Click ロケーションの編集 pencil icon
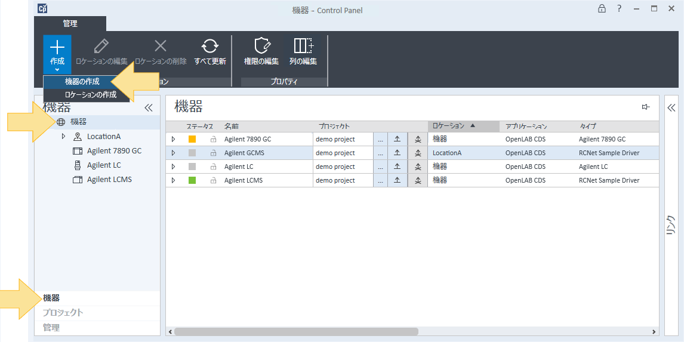Image resolution: width=684 pixels, height=342 pixels. tap(101, 46)
